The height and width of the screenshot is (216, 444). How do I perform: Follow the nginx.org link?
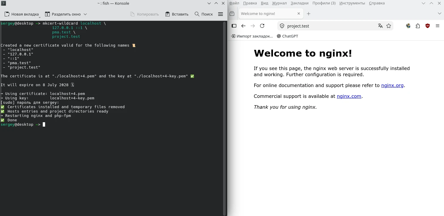pos(392,86)
